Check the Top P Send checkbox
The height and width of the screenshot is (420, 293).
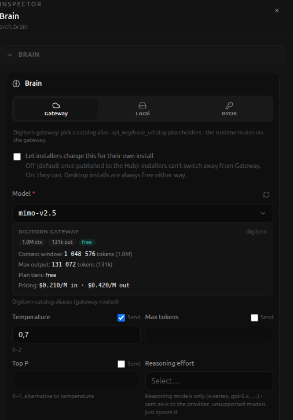(x=122, y=364)
